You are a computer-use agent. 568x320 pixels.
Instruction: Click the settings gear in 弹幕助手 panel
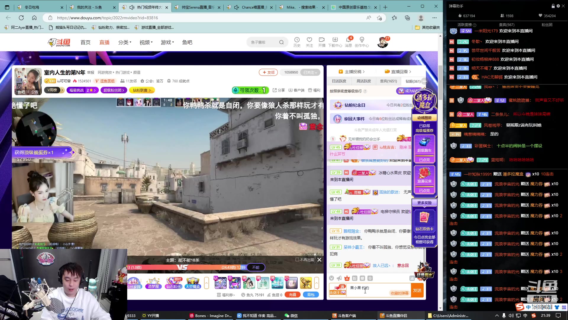tap(558, 6)
